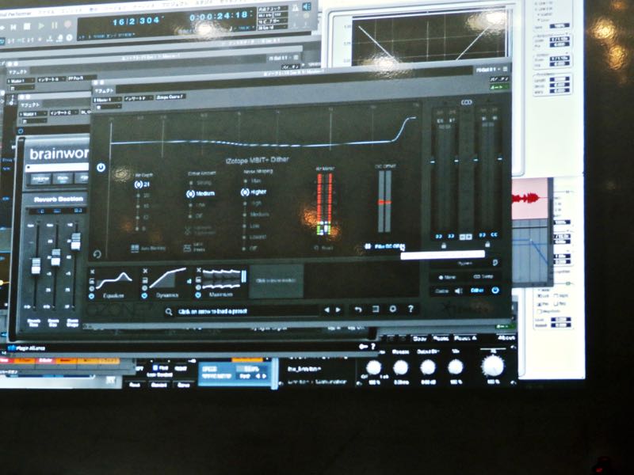Open Master 1 dropdown in Ozone effect window
Image resolution: width=634 pixels, height=475 pixels.
pos(108,100)
